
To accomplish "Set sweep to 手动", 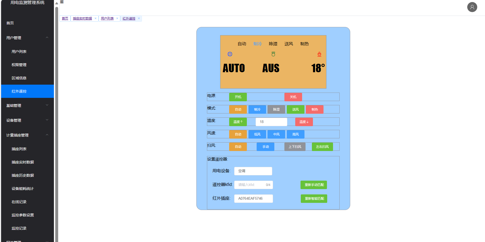I will click(265, 147).
